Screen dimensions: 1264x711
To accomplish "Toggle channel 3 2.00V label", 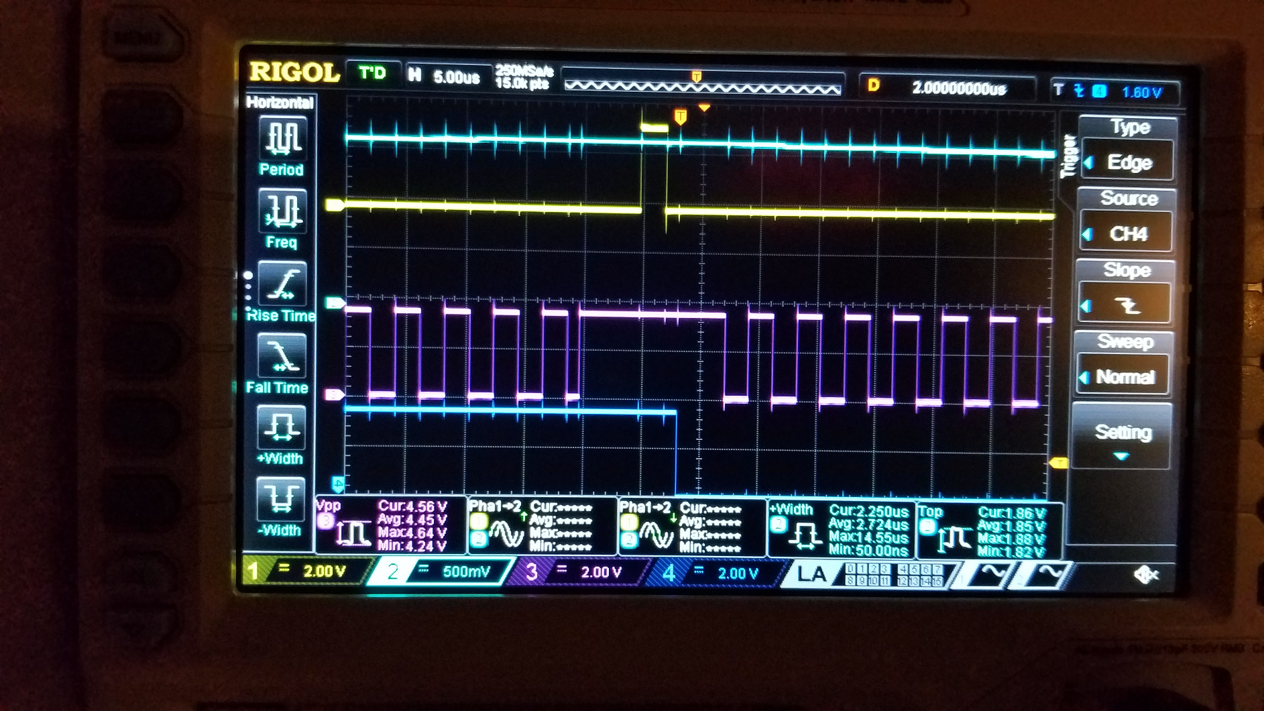I will 581,572.
